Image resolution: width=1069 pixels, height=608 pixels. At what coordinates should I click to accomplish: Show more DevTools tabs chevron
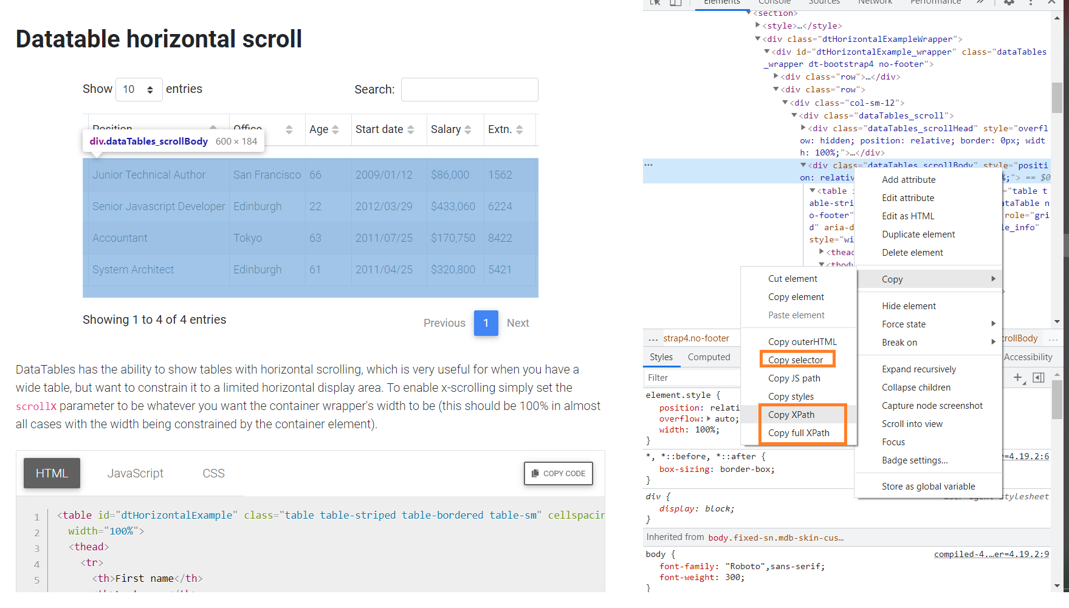[980, 2]
